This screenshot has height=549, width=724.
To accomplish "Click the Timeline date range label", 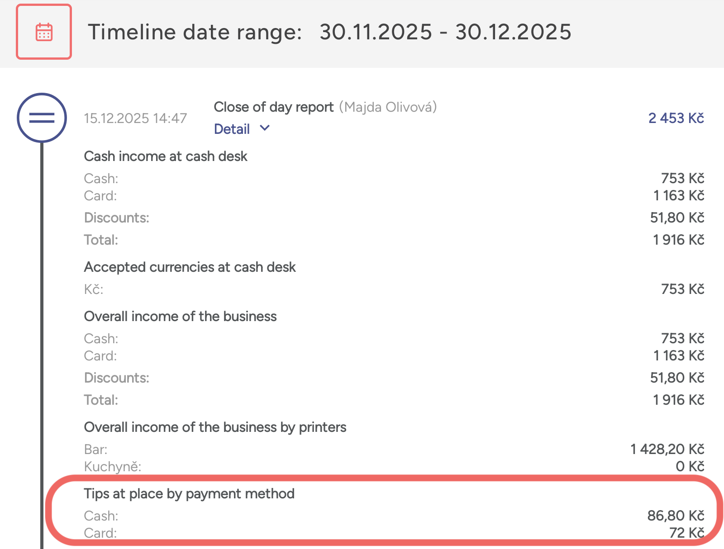I will coord(195,32).
